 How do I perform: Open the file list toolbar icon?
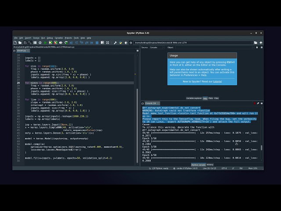(x=35, y=43)
